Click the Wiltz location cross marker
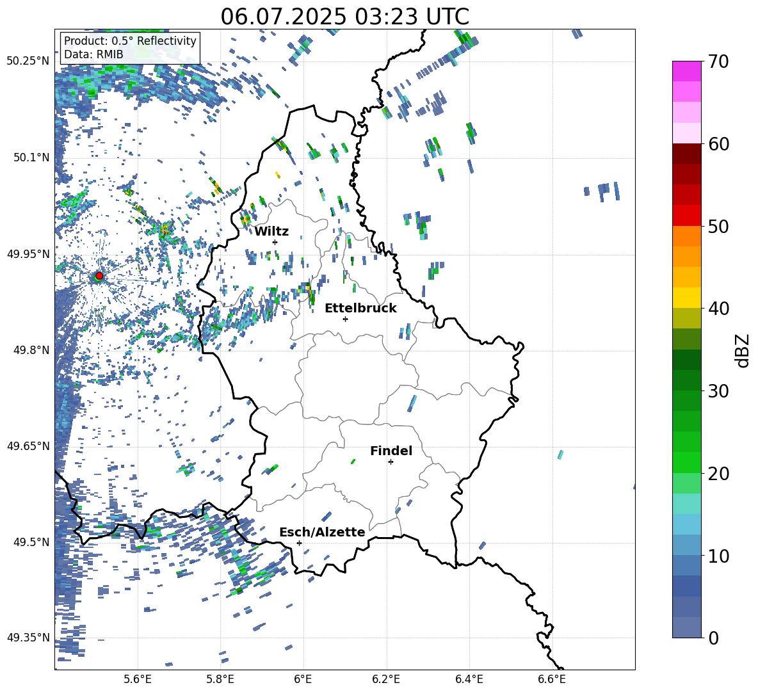 click(x=275, y=242)
